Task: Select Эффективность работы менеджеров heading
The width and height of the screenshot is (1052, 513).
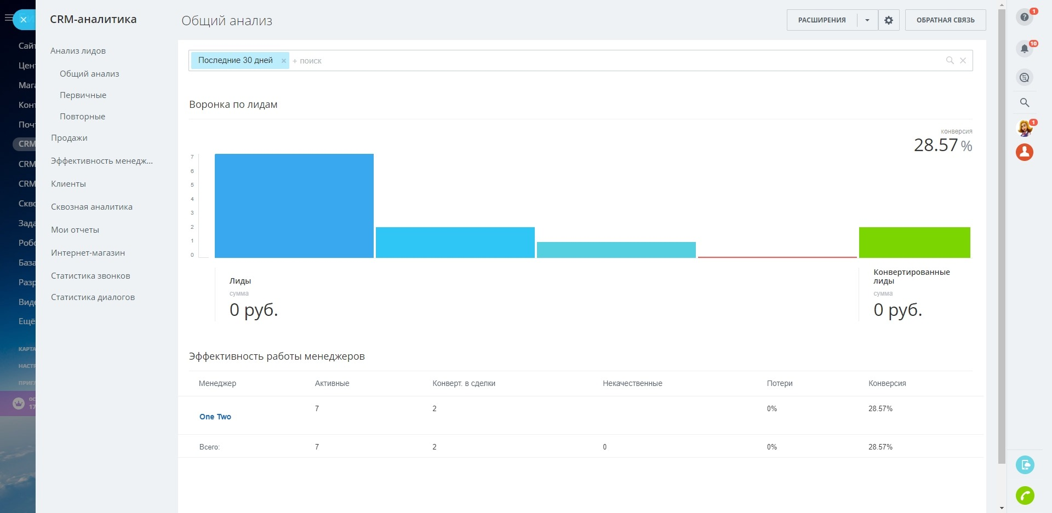Action: (277, 356)
